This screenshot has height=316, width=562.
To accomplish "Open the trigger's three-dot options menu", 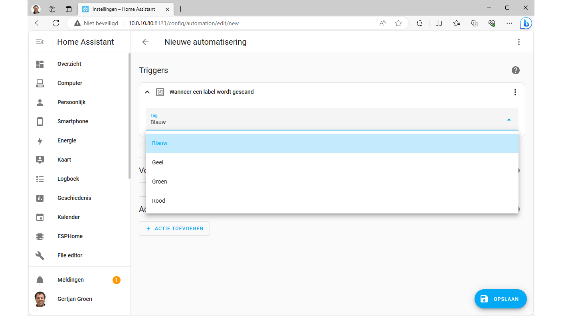I will click(515, 92).
